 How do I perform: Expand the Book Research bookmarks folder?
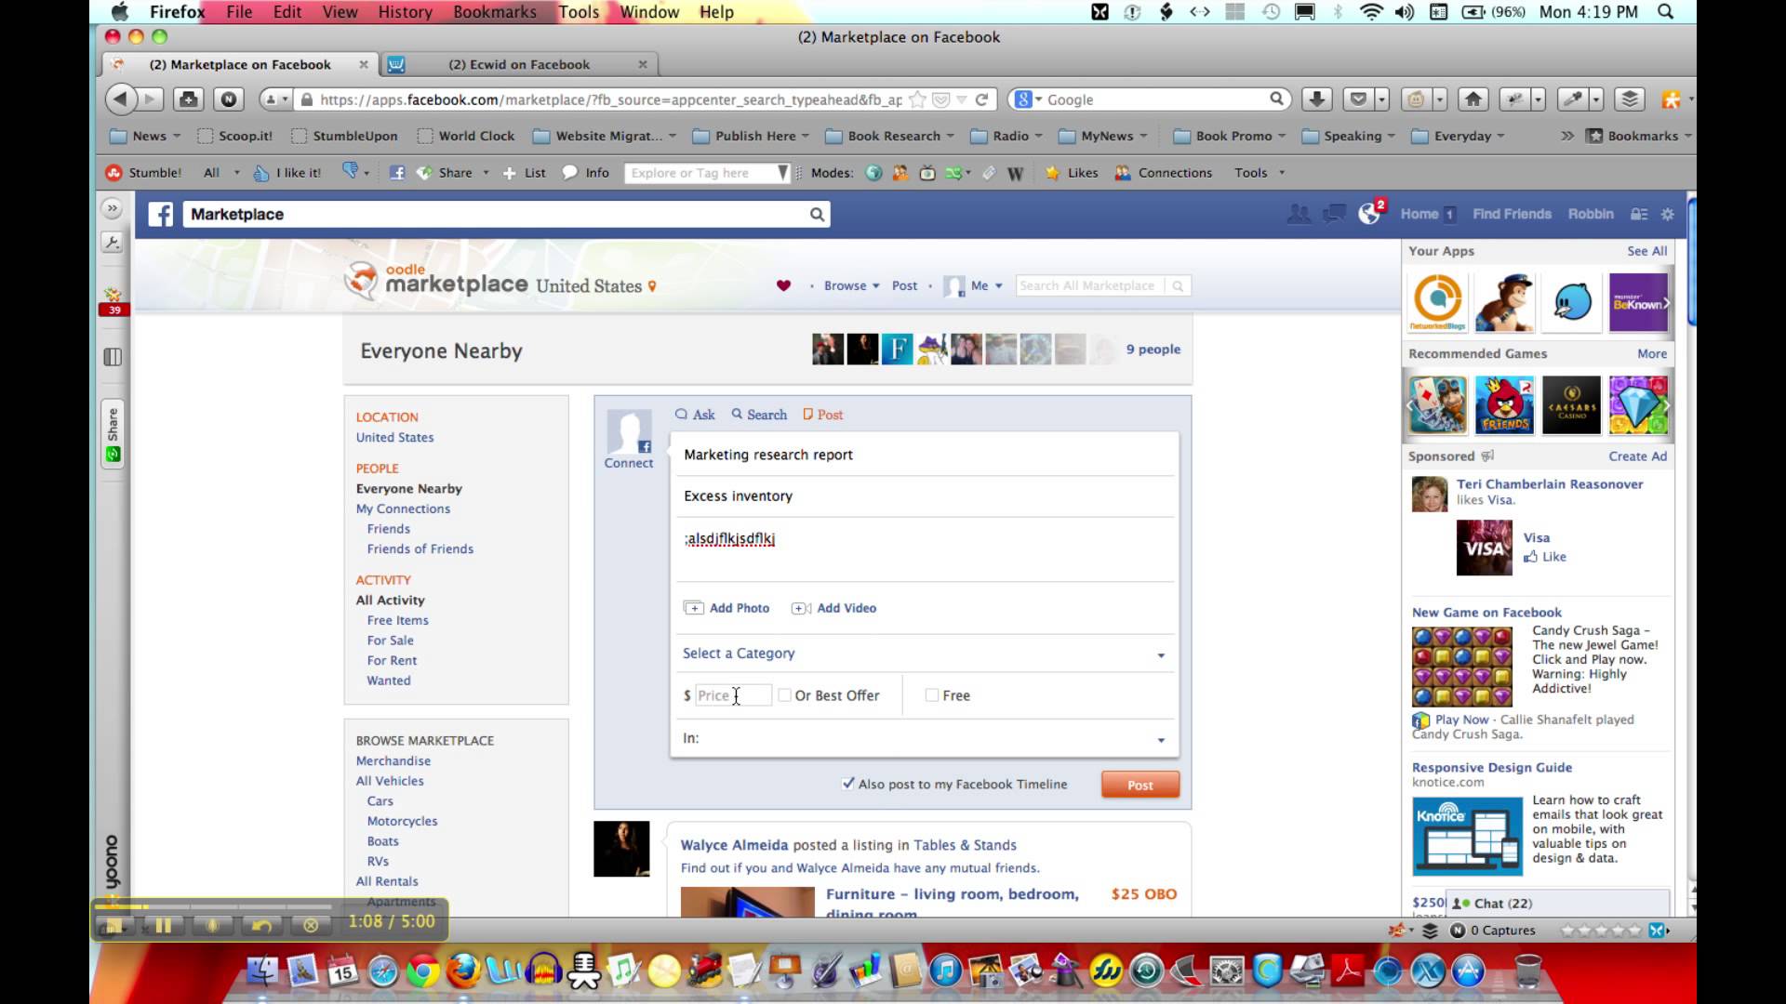(x=889, y=136)
